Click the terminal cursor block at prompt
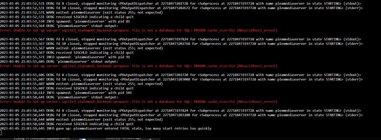This screenshot has width=381, height=140. pyautogui.click(x=1, y=133)
